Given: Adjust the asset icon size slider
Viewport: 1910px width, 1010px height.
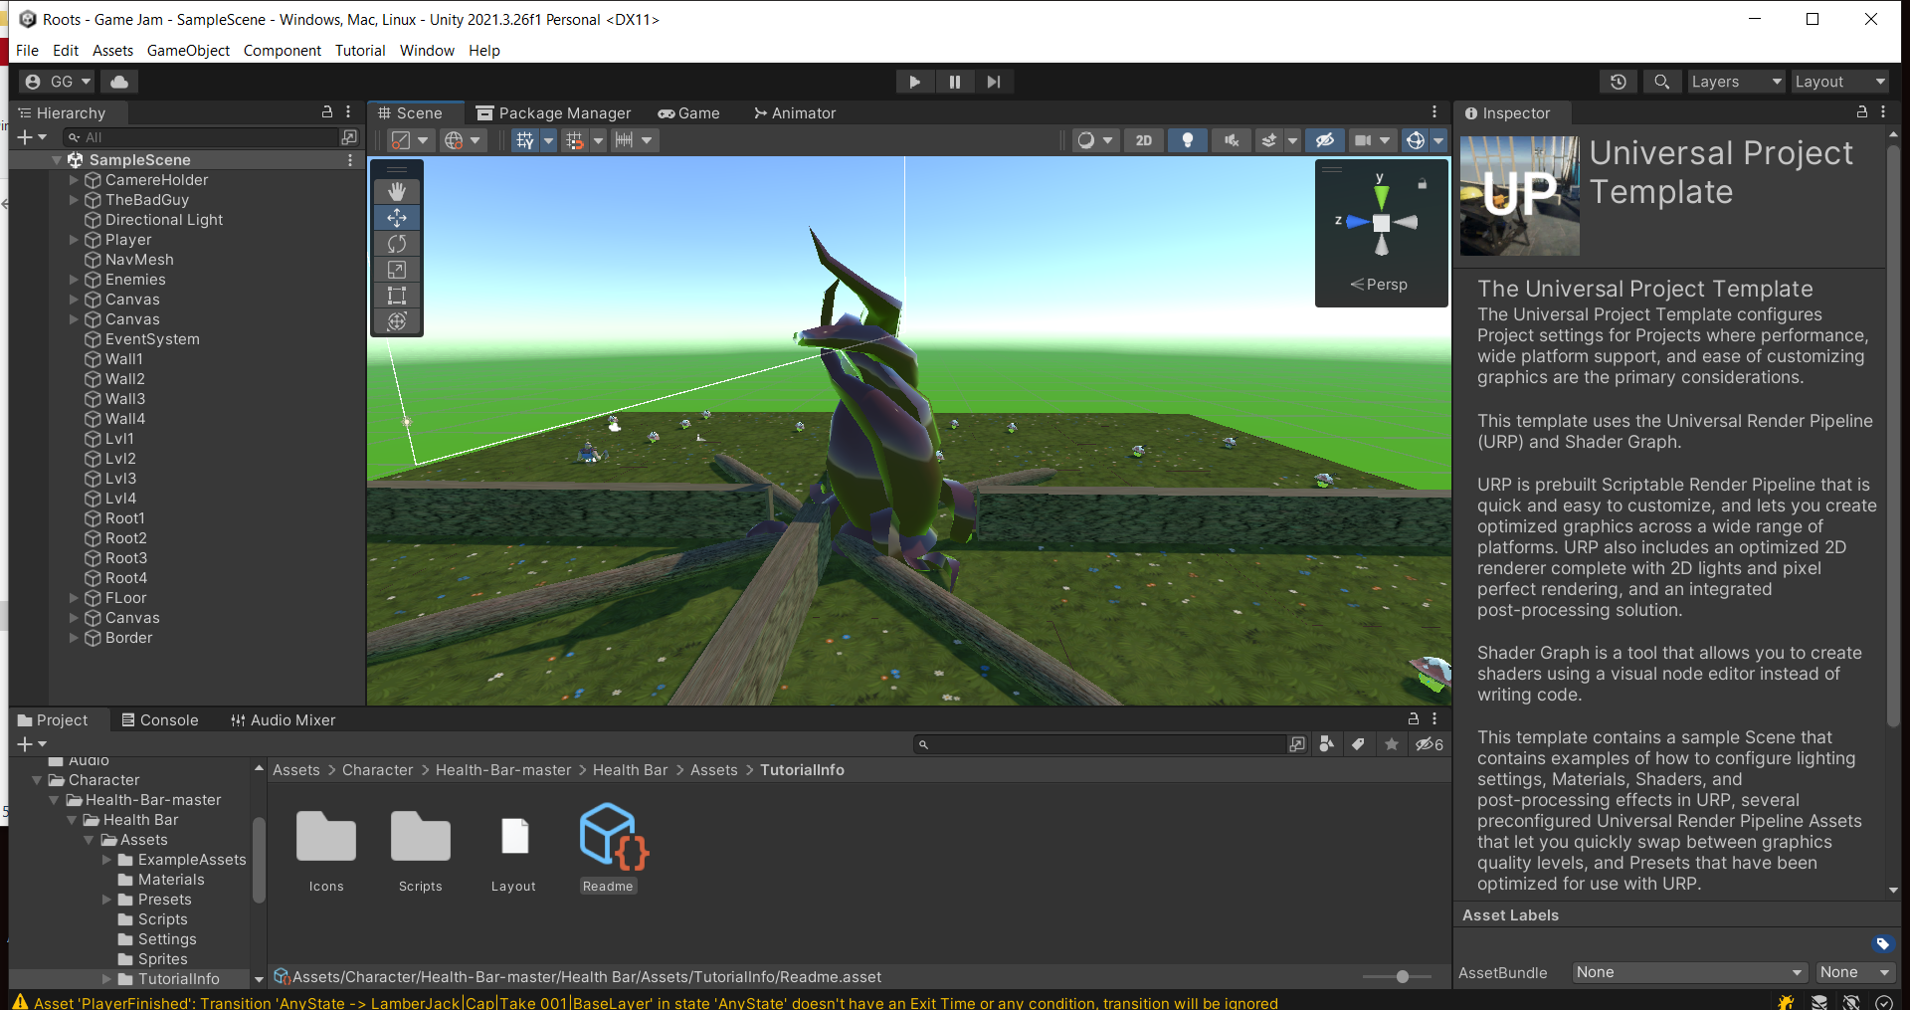Looking at the screenshot, I should [1401, 977].
